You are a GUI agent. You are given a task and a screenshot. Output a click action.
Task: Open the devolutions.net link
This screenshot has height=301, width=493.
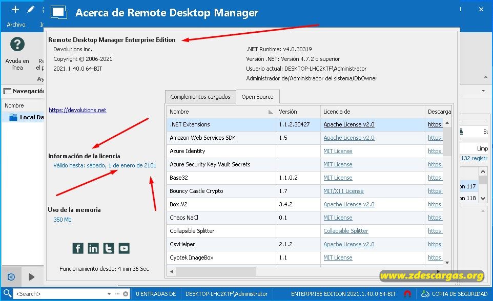pyautogui.click(x=78, y=110)
